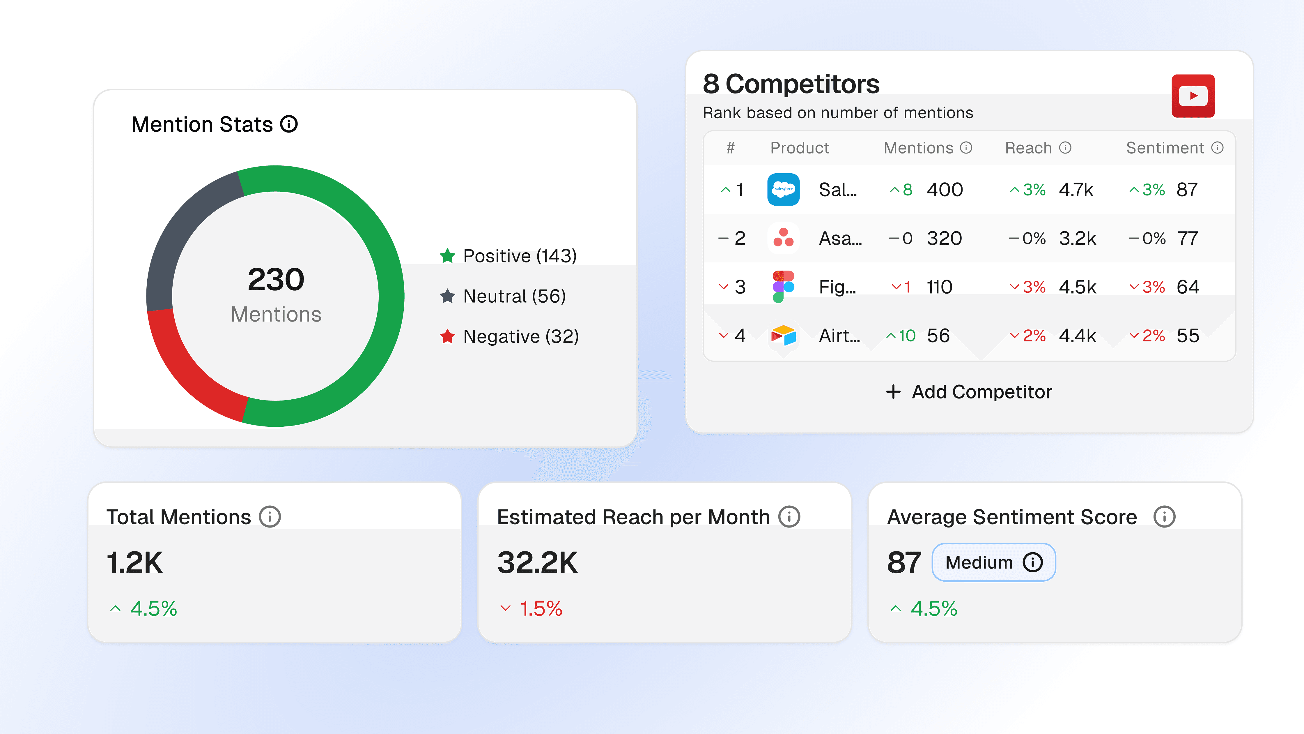
Task: Click the rank down chevron for row 4
Action: click(x=724, y=335)
